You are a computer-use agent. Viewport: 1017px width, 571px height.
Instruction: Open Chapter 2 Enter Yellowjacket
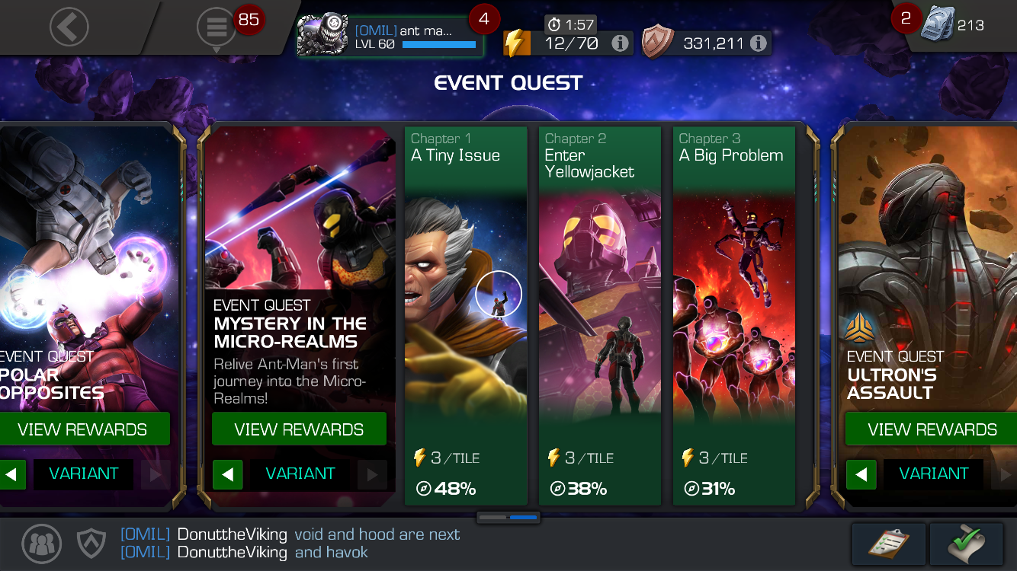(x=600, y=315)
